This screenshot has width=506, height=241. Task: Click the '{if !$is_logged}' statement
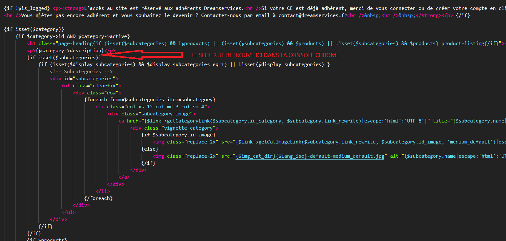tap(27, 8)
